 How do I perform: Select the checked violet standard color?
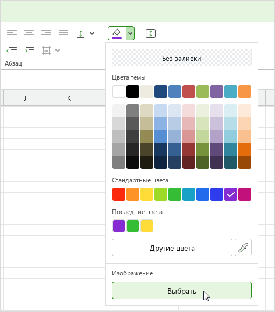(231, 194)
